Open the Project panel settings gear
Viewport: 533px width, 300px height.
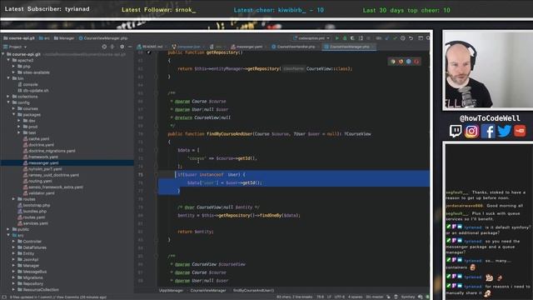pyautogui.click(x=122, y=47)
